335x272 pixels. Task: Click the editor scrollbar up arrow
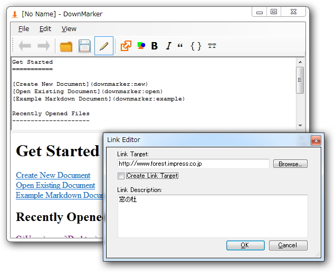300,62
